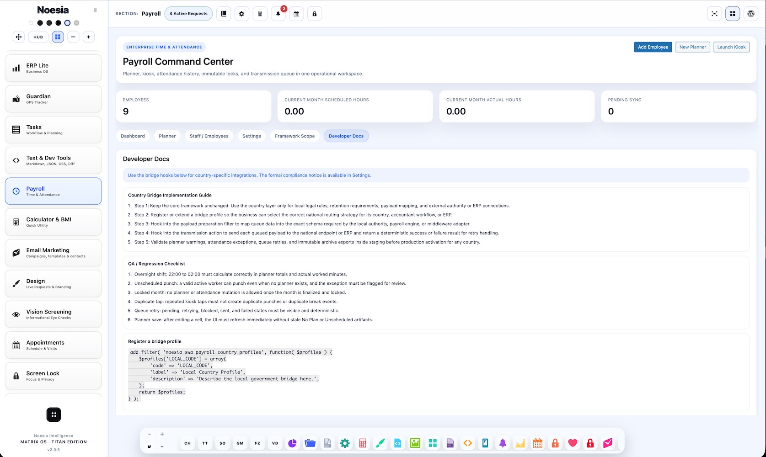Click the lock icon in top toolbar
766x457 pixels.
[315, 14]
